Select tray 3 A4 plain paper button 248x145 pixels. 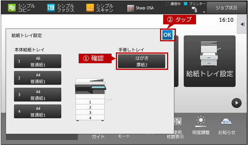tap(38, 94)
